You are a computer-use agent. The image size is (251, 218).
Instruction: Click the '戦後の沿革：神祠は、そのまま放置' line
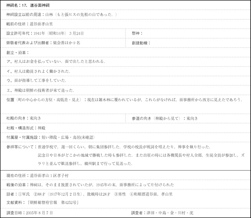90,185
